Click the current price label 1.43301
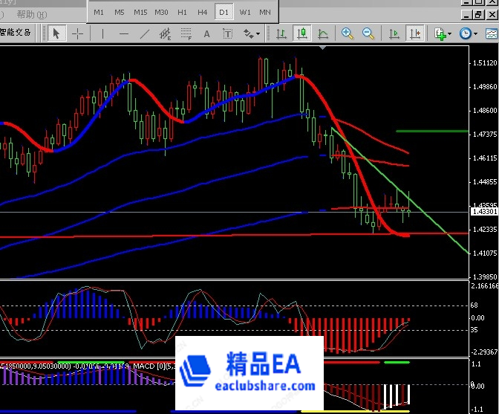This screenshot has height=414, width=499. (x=484, y=212)
